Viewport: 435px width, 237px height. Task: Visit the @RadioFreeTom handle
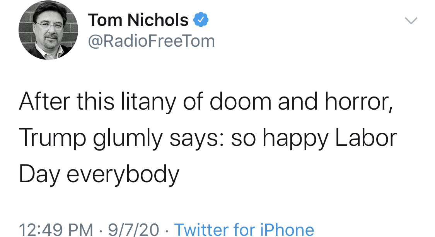coord(151,41)
